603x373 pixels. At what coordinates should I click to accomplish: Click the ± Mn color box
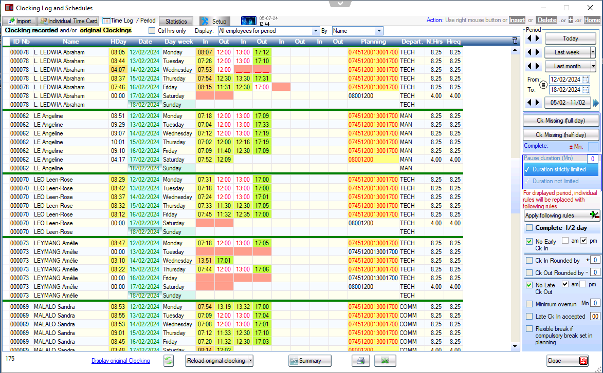point(593,147)
